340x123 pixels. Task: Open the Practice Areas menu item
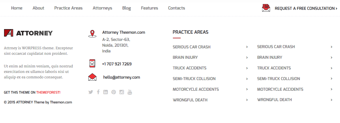(x=68, y=8)
